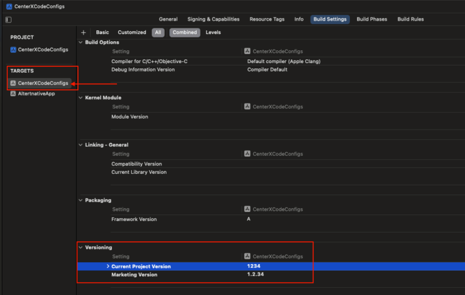Click target icon in Versioning header column
This screenshot has width=465, height=295.
click(247, 256)
